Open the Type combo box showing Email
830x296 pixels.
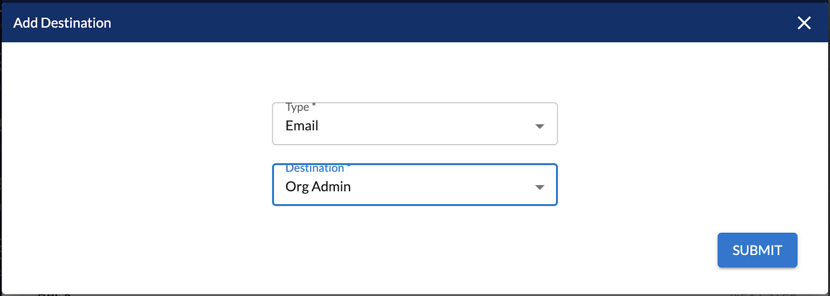click(414, 123)
